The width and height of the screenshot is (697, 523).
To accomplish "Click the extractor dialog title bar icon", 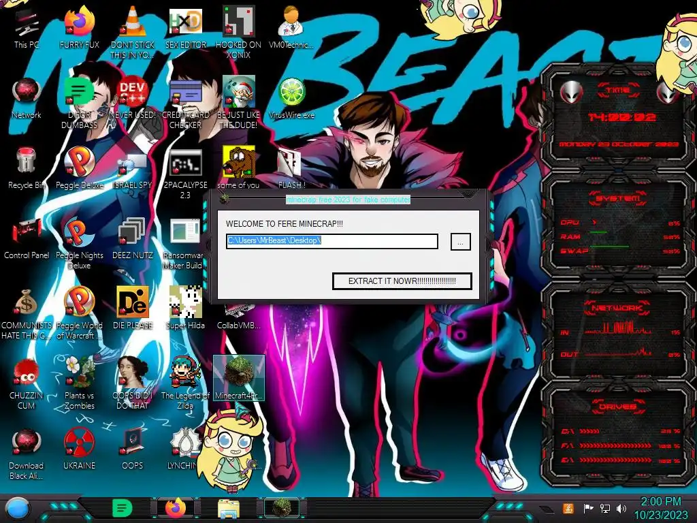I will [225, 198].
